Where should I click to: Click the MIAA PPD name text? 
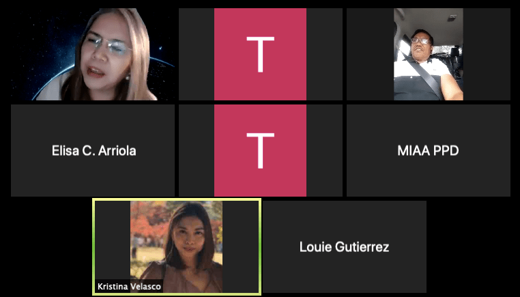click(428, 151)
